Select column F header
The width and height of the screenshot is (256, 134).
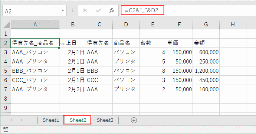pyautogui.click(x=179, y=24)
